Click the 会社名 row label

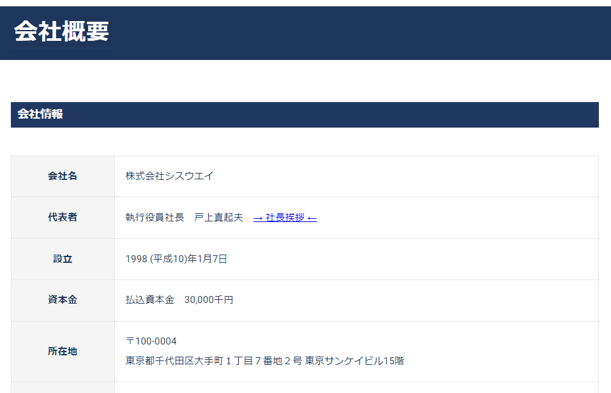[63, 176]
